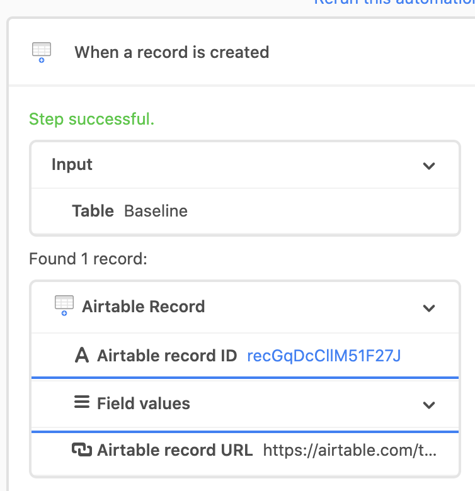This screenshot has width=475, height=491.
Task: Click the table icon beside Airtable Record
Action: pyautogui.click(x=64, y=306)
